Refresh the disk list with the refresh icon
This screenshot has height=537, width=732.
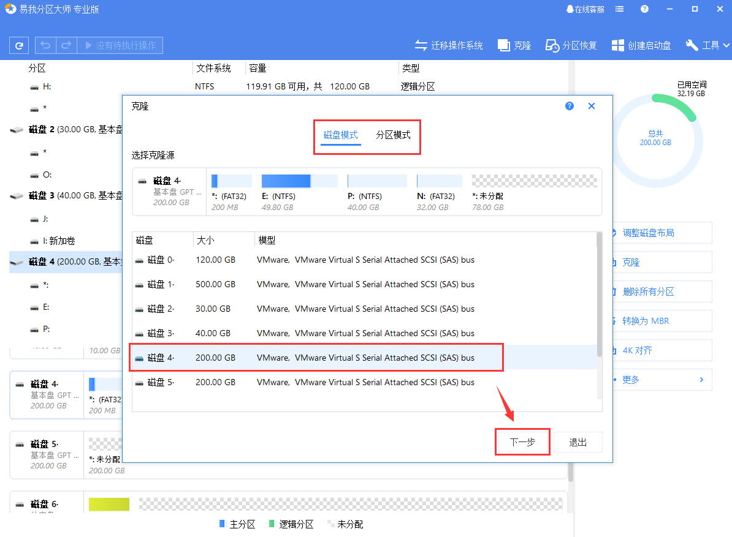pyautogui.click(x=18, y=45)
